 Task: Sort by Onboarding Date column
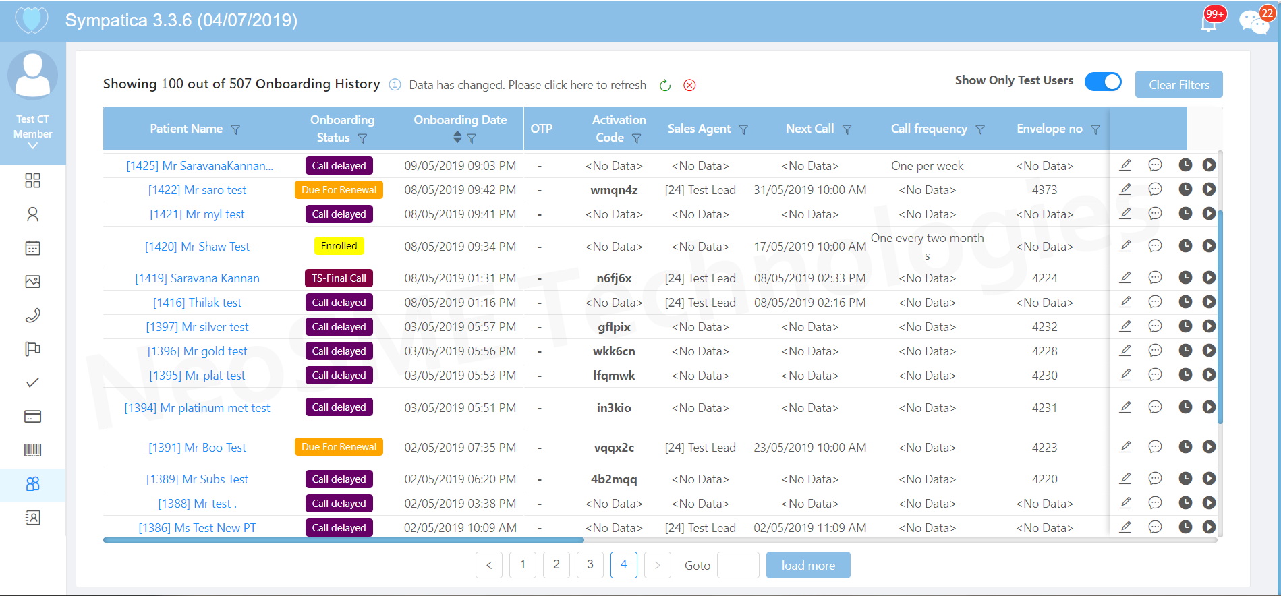[457, 138]
